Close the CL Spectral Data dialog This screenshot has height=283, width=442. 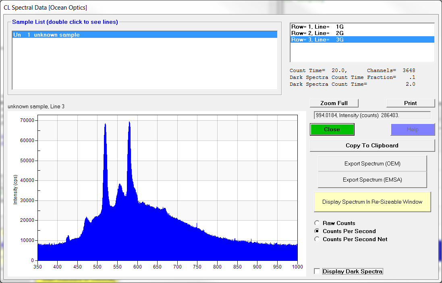pyautogui.click(x=332, y=129)
